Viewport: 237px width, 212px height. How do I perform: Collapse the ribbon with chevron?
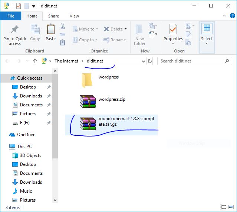(224, 16)
